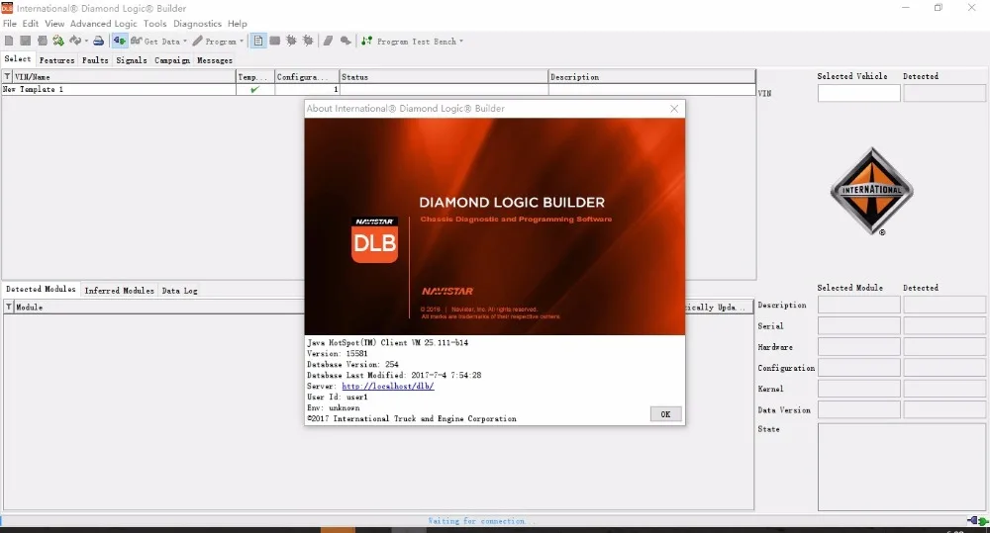990x533 pixels.
Task: Click the International diamond logo
Action: pos(872,191)
